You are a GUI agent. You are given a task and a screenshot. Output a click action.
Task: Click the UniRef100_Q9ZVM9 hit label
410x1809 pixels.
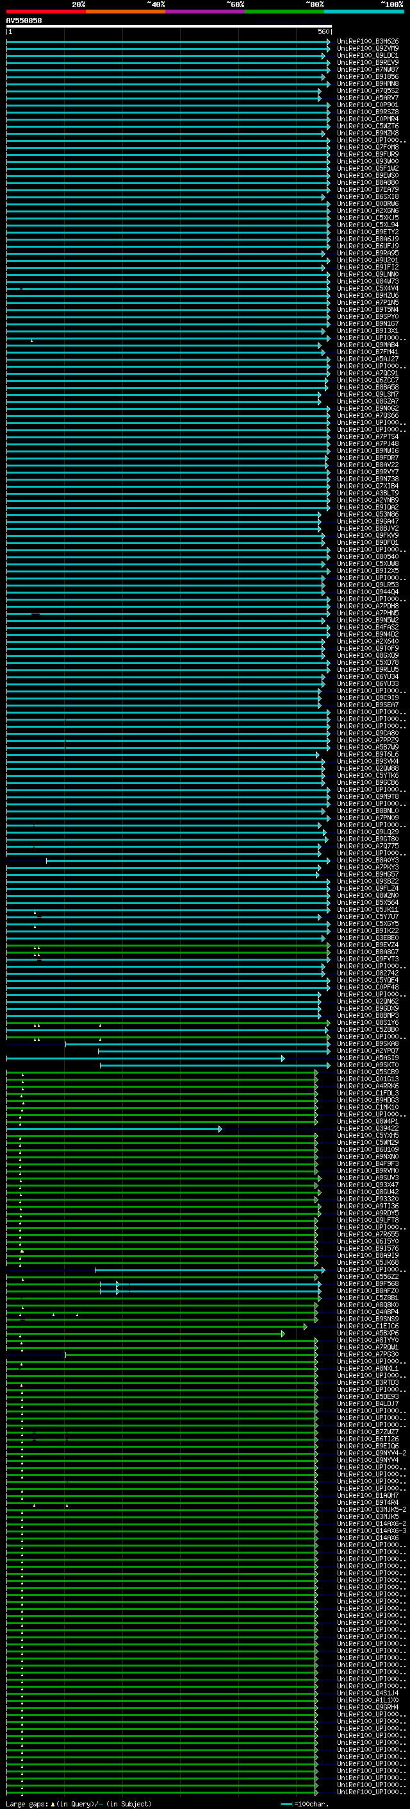(x=368, y=49)
